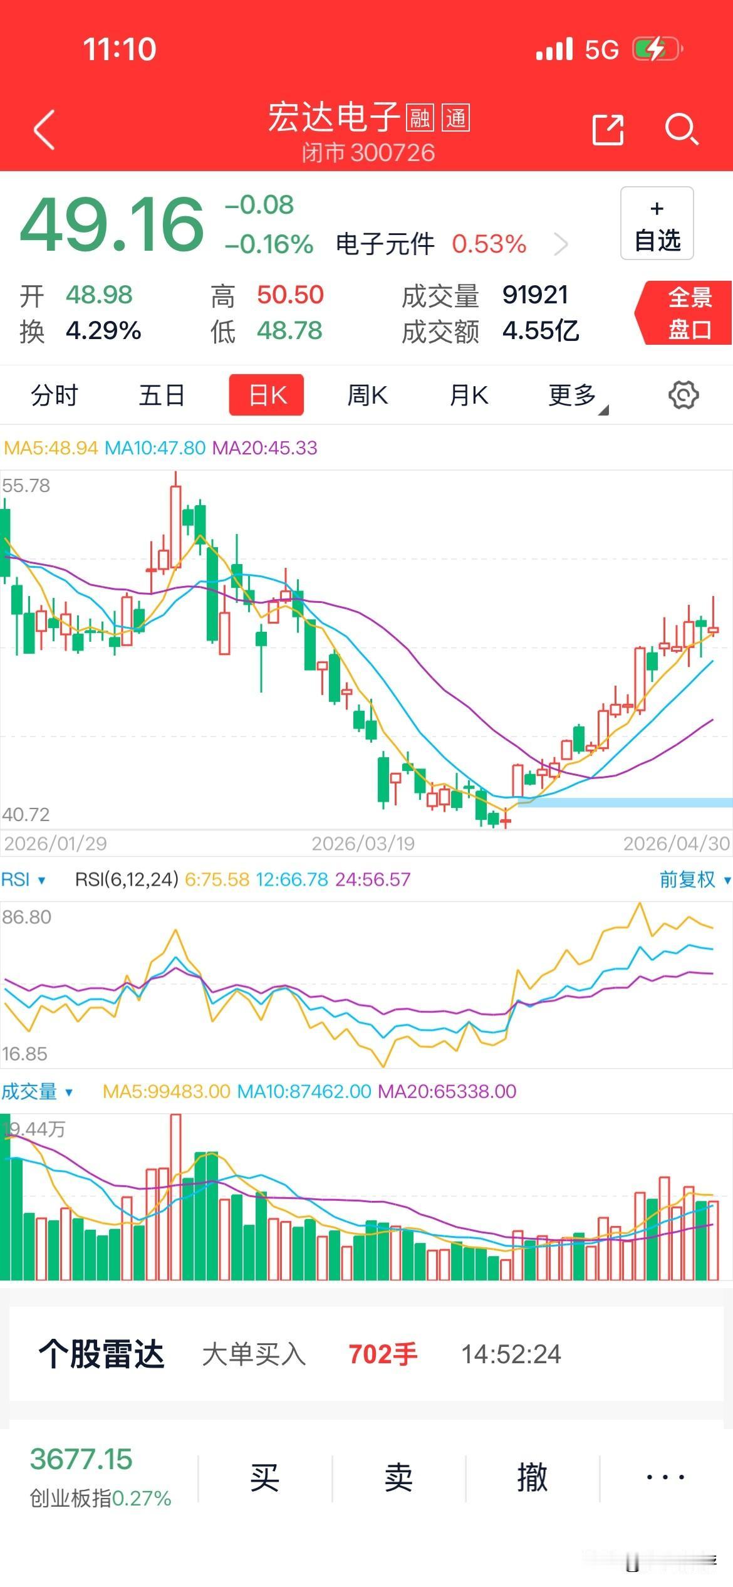Tap the battery charging indicator

(x=657, y=49)
